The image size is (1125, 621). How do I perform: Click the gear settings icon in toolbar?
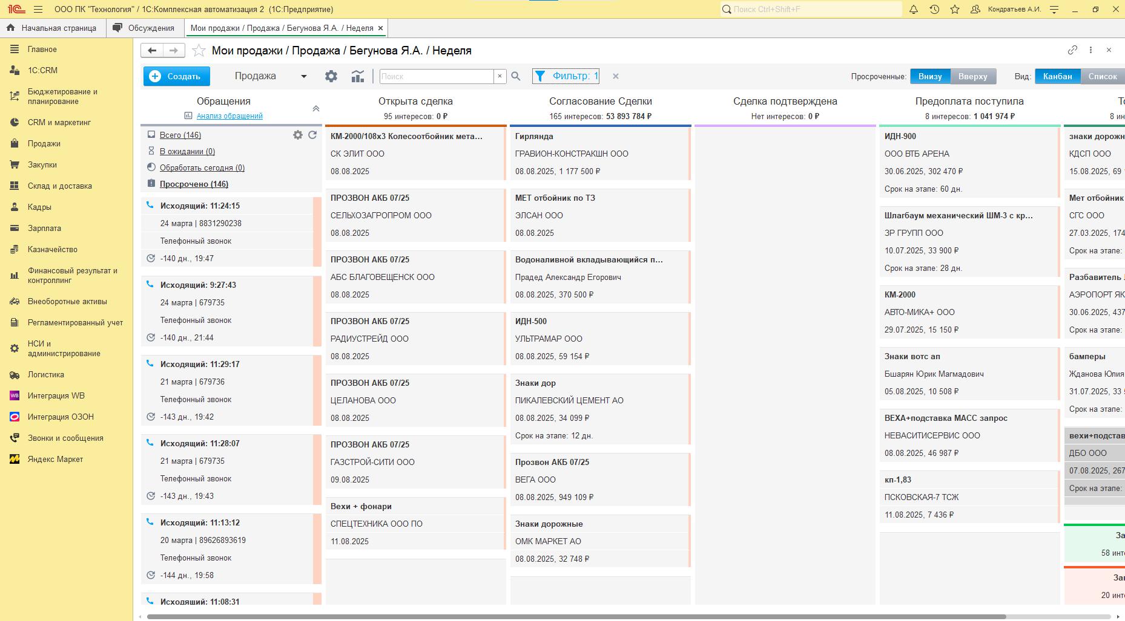click(x=331, y=76)
